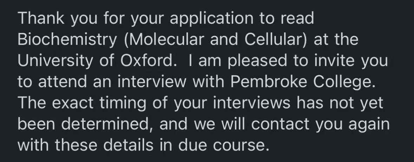Click the word "Biochemistry" in the message
This screenshot has height=162, width=414.
pyautogui.click(x=67, y=40)
